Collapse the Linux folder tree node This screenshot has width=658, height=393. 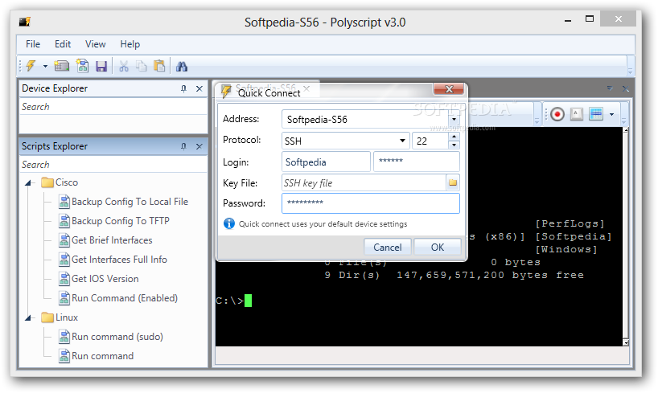coord(28,317)
